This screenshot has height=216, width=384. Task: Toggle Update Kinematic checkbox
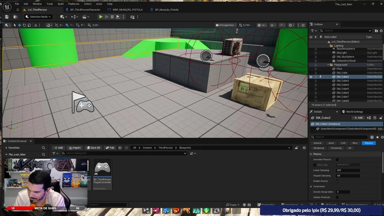337,197
